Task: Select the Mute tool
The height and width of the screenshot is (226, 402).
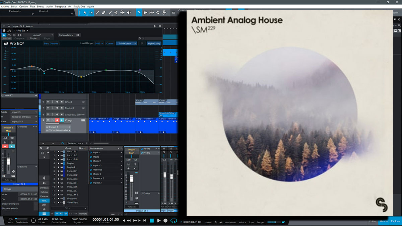Action: [x=116, y=12]
